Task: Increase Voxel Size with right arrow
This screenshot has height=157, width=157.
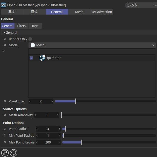Action: click(x=52, y=101)
